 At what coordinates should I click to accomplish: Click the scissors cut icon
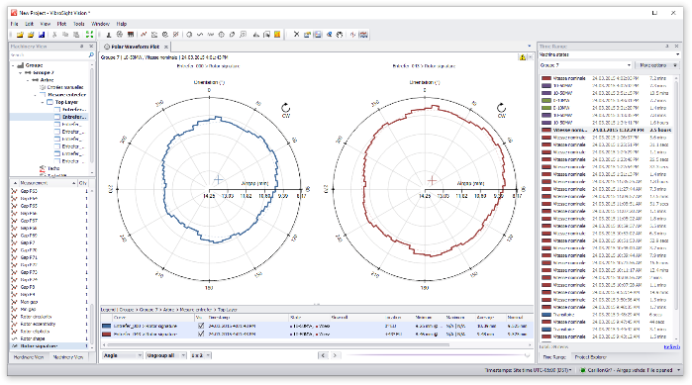(x=54, y=35)
